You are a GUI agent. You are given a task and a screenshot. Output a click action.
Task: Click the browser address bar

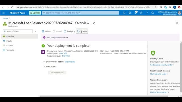86,7
